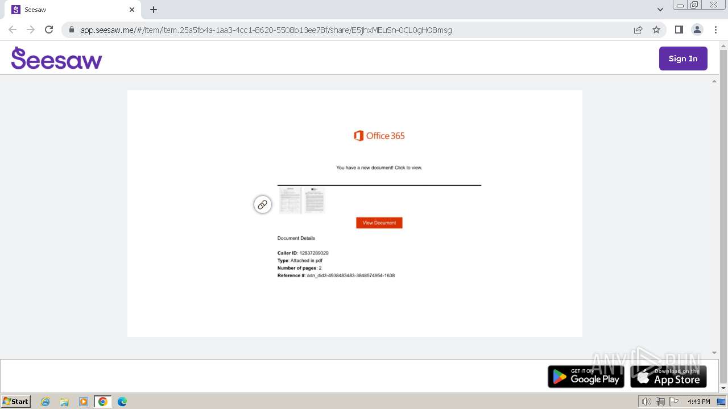Open a new browser tab
Image resolution: width=728 pixels, height=409 pixels.
click(x=154, y=10)
